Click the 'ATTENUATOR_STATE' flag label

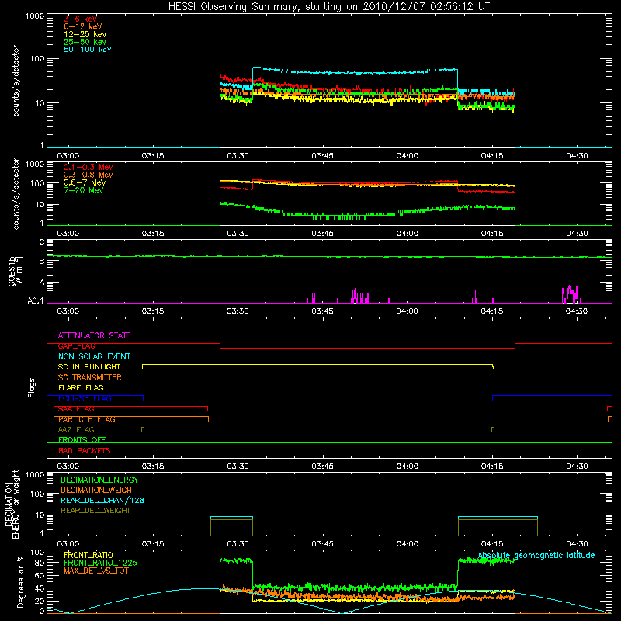point(94,335)
